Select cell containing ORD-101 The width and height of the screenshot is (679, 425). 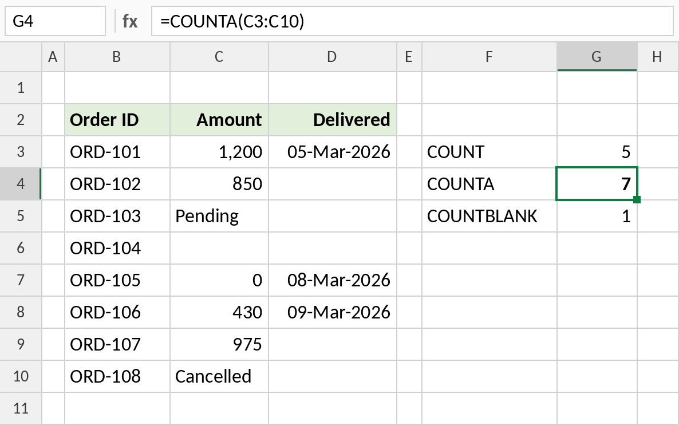coord(117,152)
